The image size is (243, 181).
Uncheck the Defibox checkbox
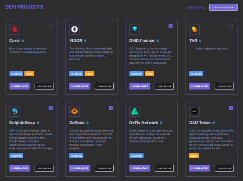111,108
